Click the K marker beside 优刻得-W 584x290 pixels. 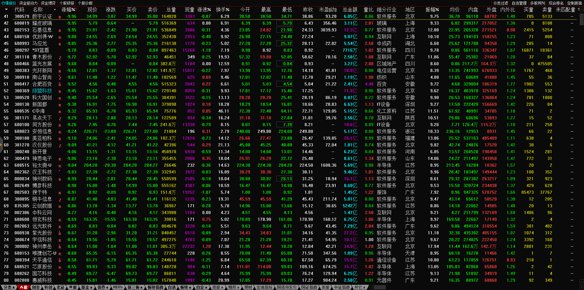point(60,38)
